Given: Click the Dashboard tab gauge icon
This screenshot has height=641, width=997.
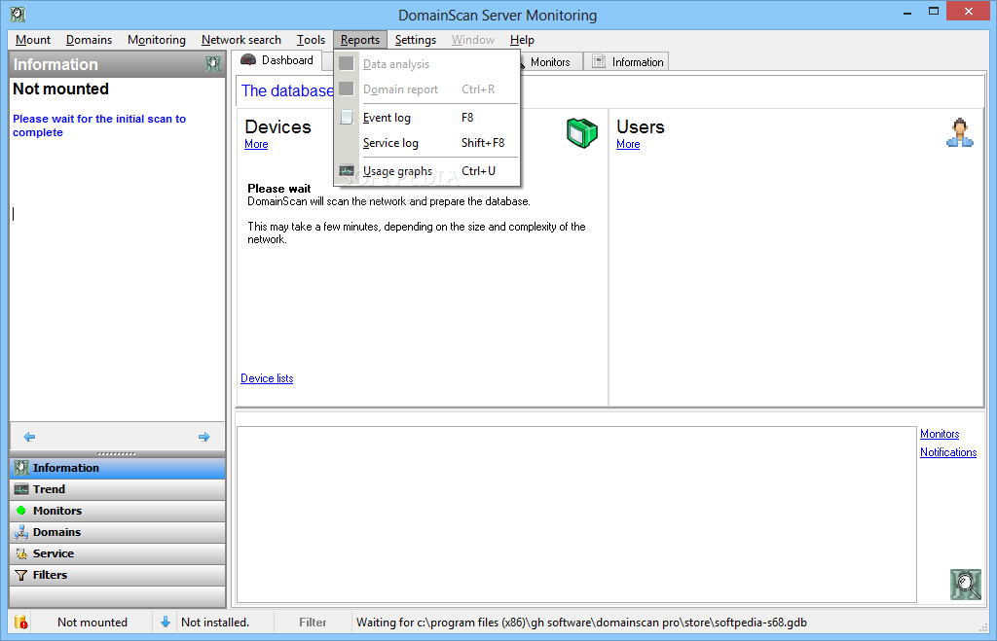Looking at the screenshot, I should pos(248,59).
